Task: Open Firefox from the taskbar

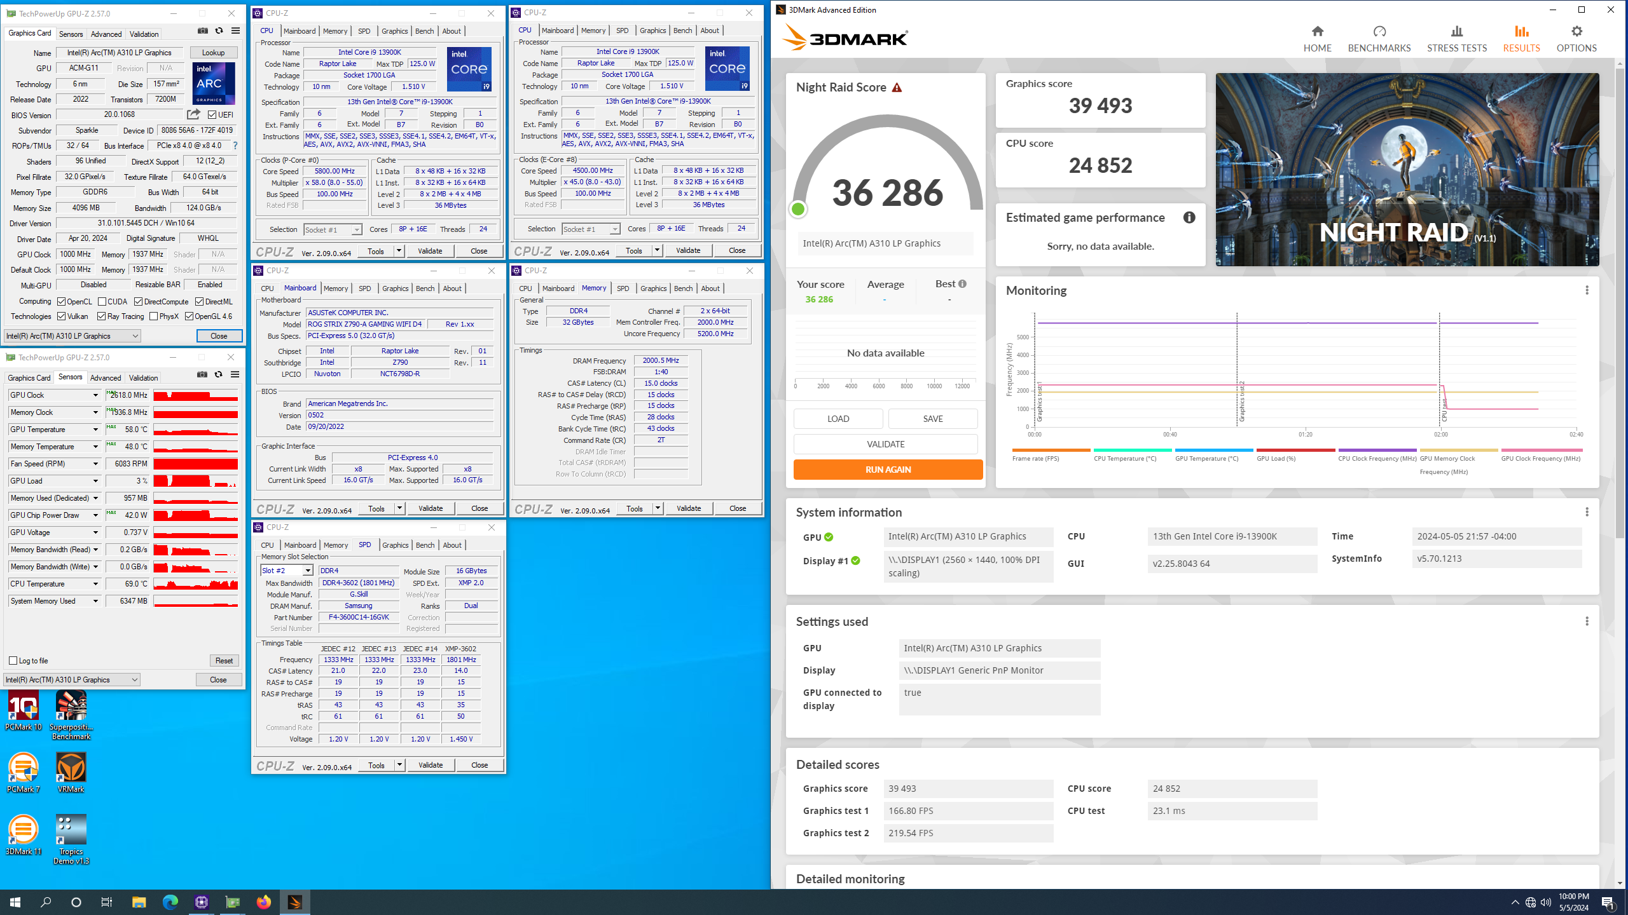Action: click(263, 902)
